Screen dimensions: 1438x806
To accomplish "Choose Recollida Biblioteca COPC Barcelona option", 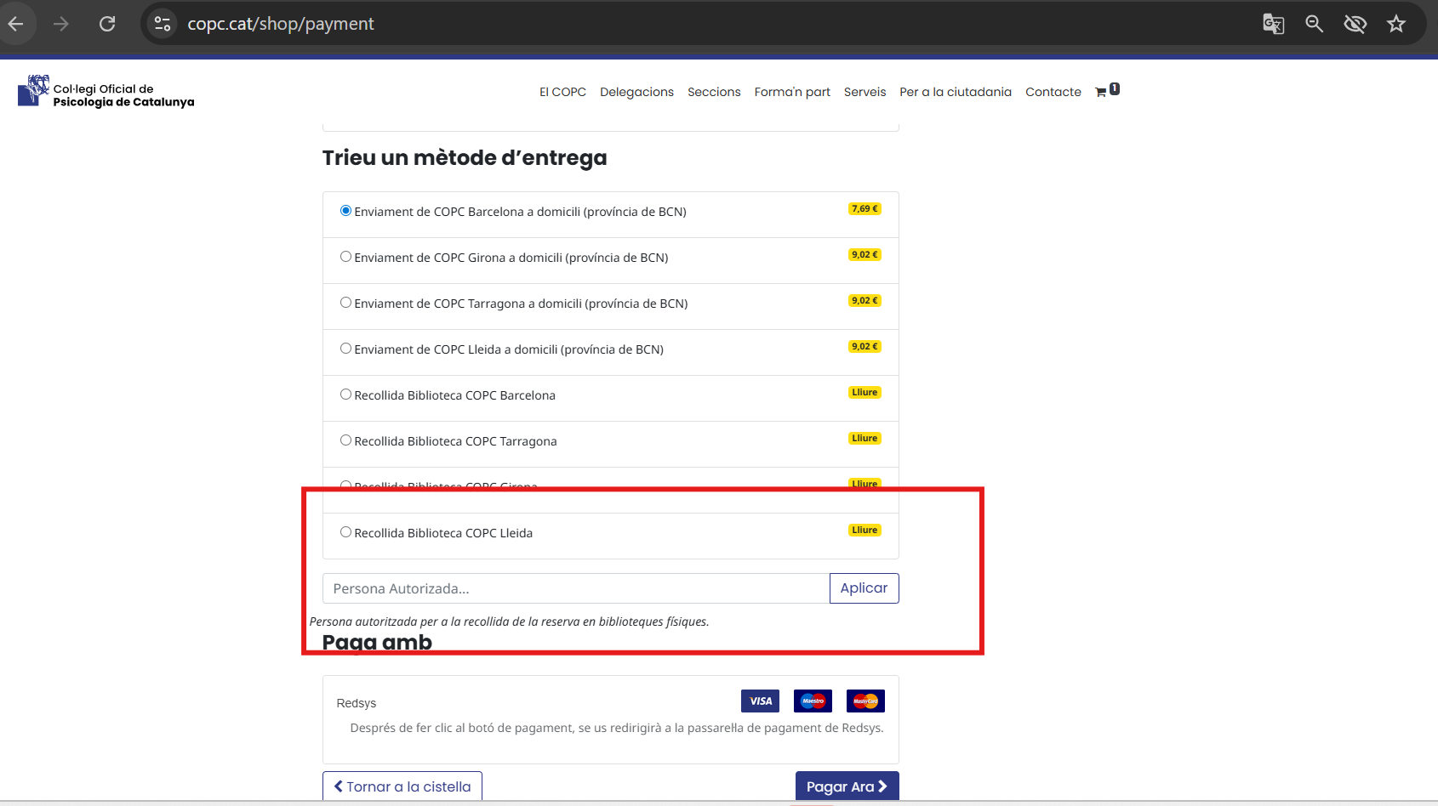I will tap(345, 394).
